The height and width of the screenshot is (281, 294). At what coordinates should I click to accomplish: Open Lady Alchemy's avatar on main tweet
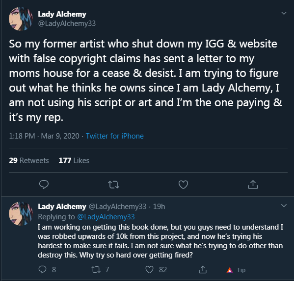click(21, 19)
